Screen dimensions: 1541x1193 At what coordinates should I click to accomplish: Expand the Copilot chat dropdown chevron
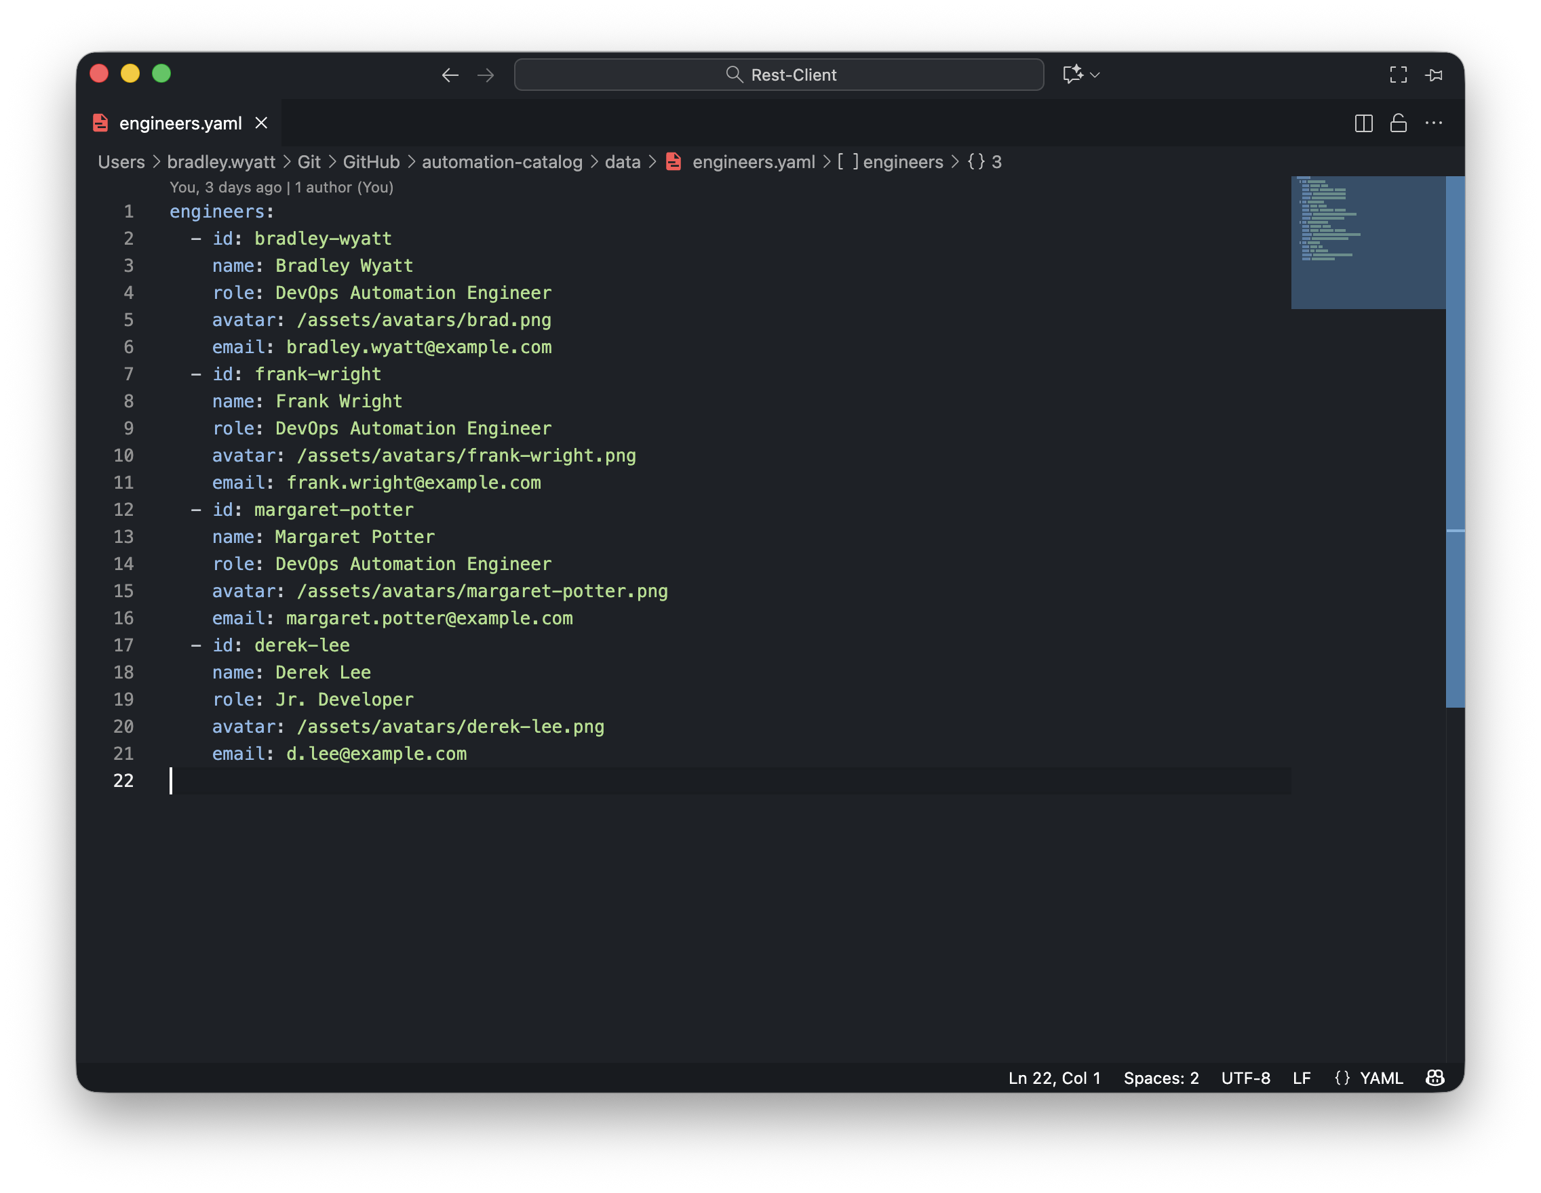[x=1095, y=75]
